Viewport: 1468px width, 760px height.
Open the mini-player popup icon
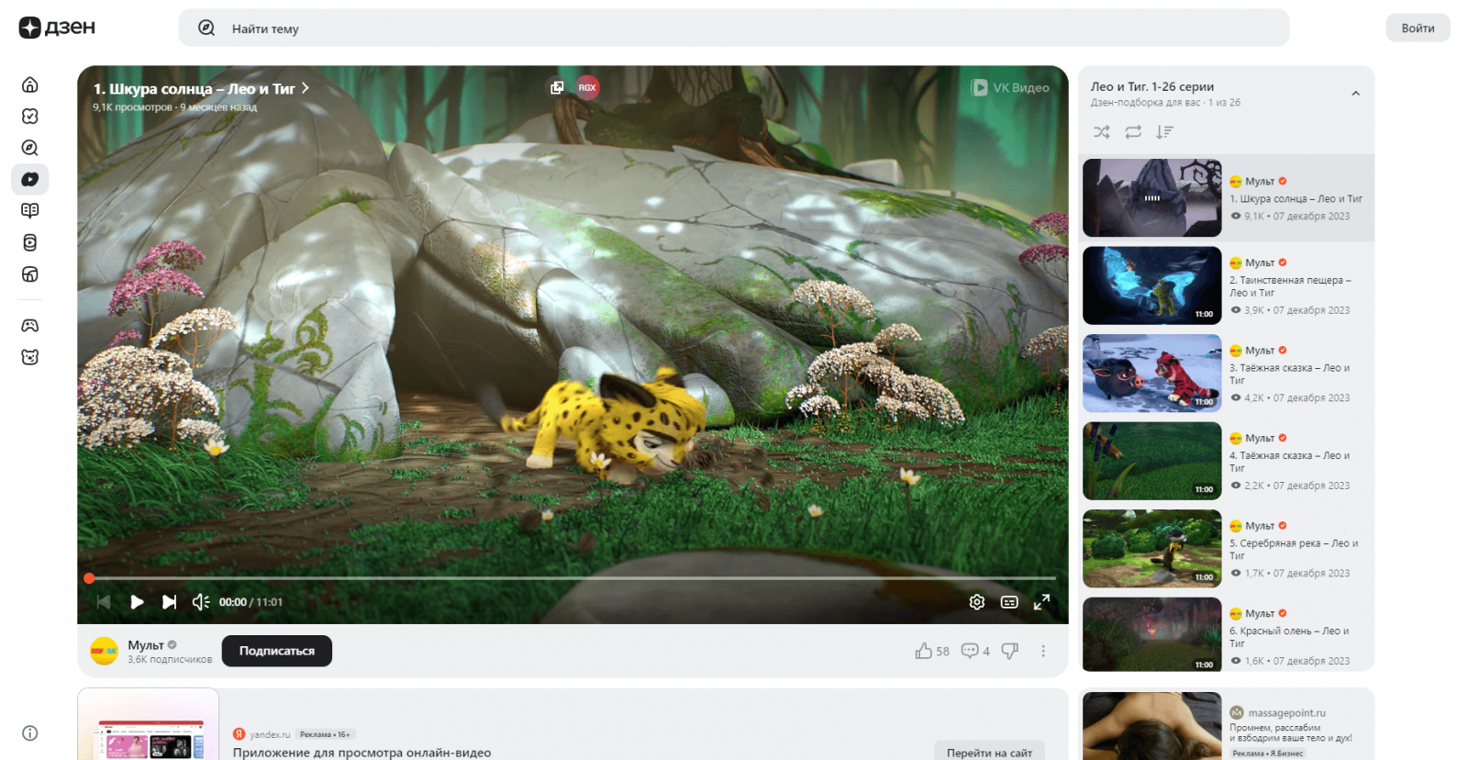click(x=557, y=87)
